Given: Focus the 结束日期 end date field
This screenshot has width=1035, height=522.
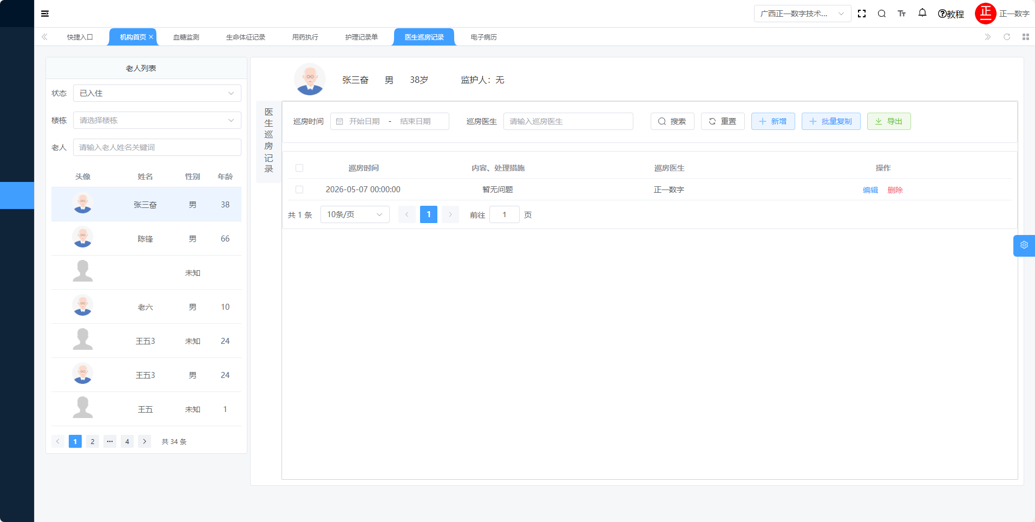Looking at the screenshot, I should click(x=415, y=121).
